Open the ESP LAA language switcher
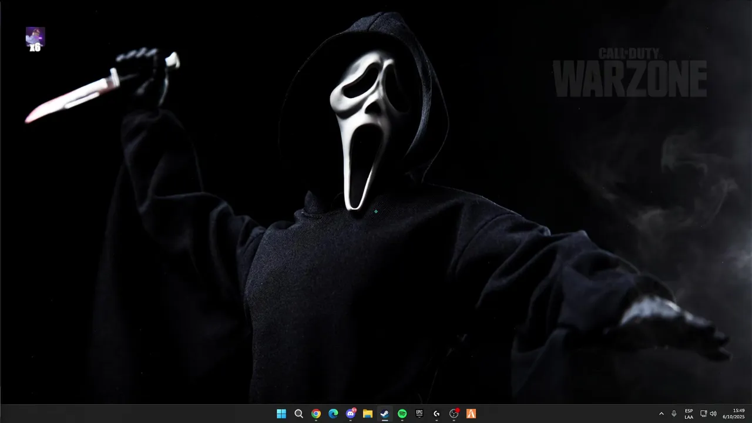Image resolution: width=752 pixels, height=423 pixels. [x=689, y=414]
